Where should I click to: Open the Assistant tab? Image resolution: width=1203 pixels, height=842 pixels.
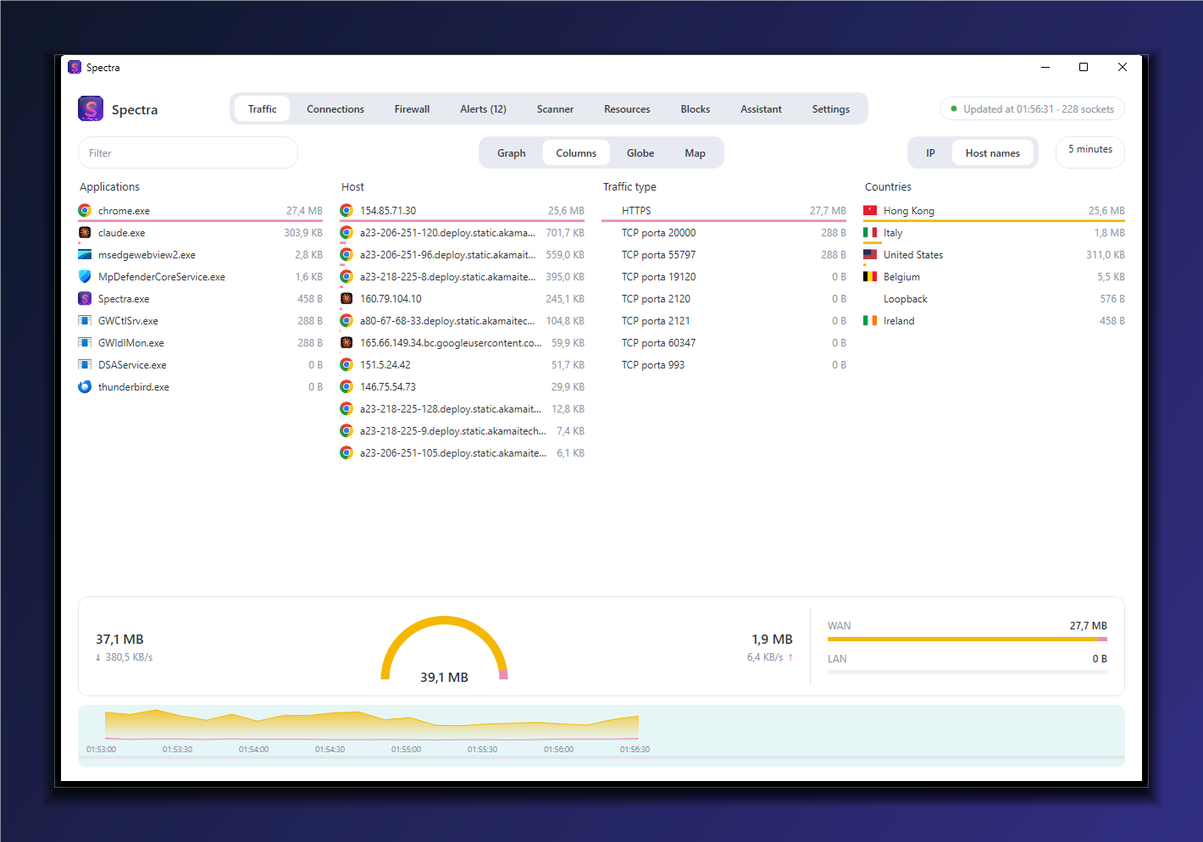point(761,109)
